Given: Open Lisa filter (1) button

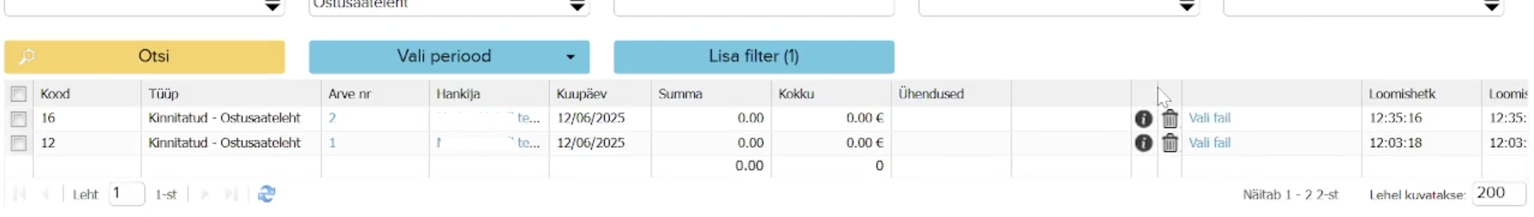Looking at the screenshot, I should click(x=753, y=57).
